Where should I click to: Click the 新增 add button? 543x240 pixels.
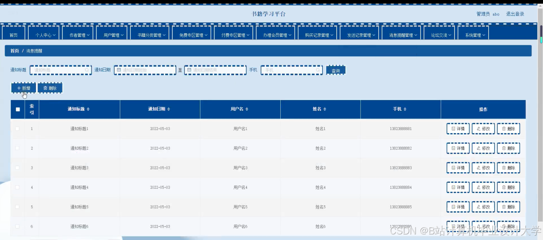coord(24,88)
